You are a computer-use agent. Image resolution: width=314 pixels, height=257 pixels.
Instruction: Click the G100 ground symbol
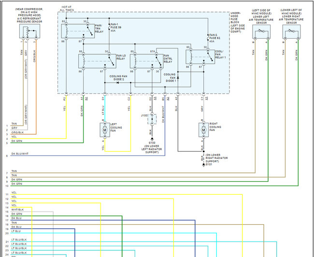152,140
